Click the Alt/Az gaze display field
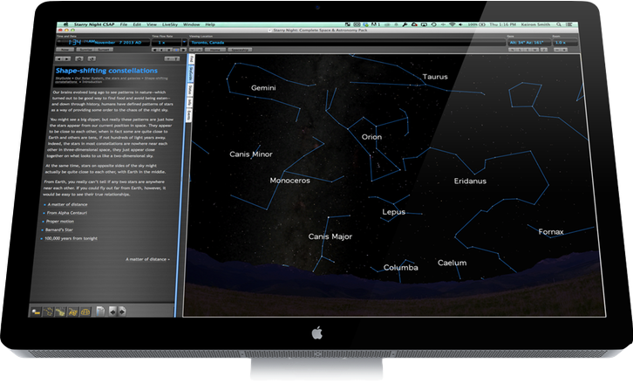The width and height of the screenshot is (633, 390). (x=529, y=43)
